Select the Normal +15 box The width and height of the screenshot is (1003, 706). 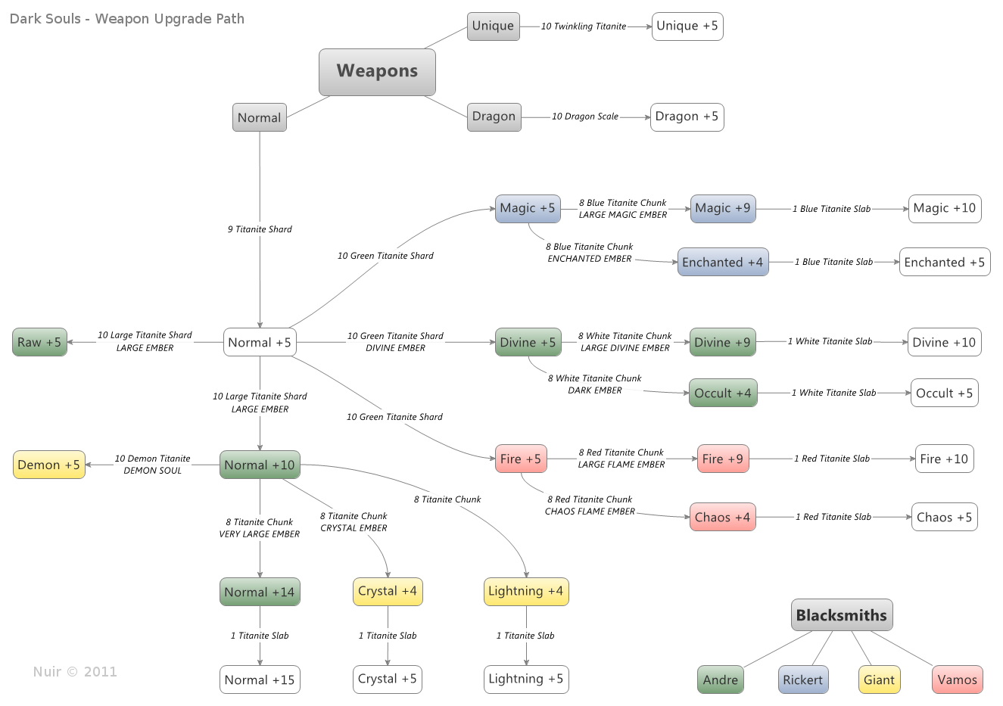(260, 680)
